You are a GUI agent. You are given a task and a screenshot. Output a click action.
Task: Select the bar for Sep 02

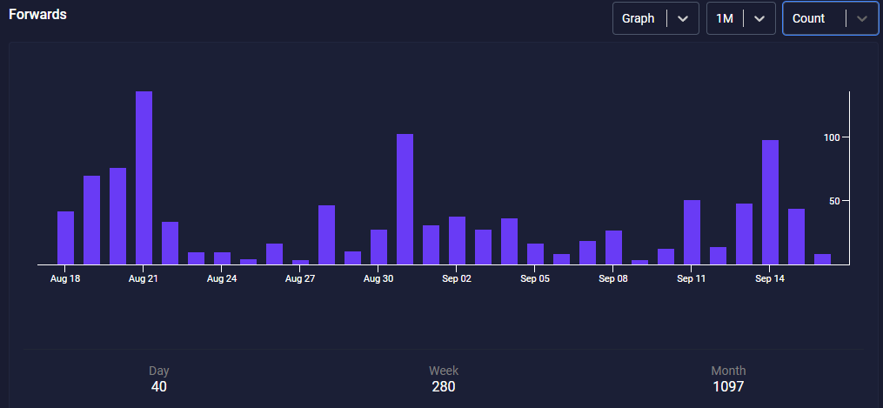[457, 240]
